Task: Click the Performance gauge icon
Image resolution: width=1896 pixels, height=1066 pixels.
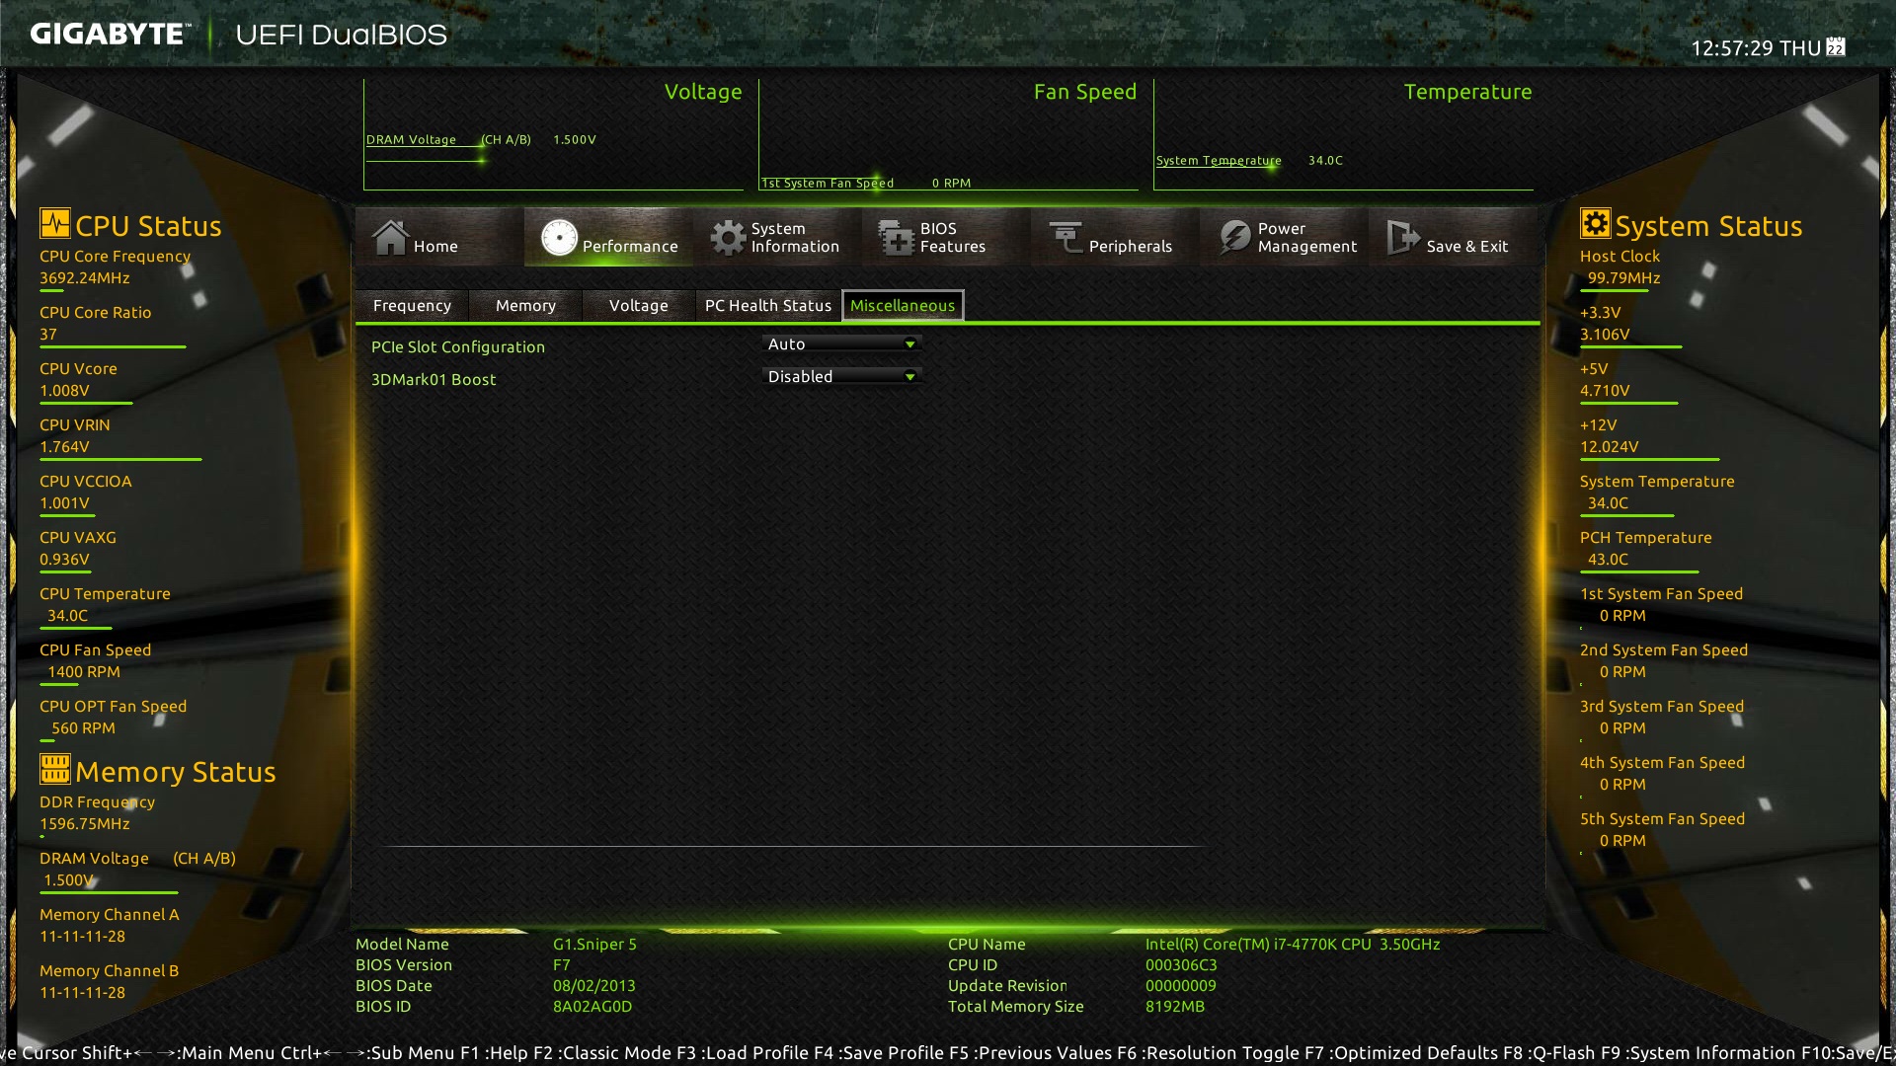Action: [x=559, y=238]
